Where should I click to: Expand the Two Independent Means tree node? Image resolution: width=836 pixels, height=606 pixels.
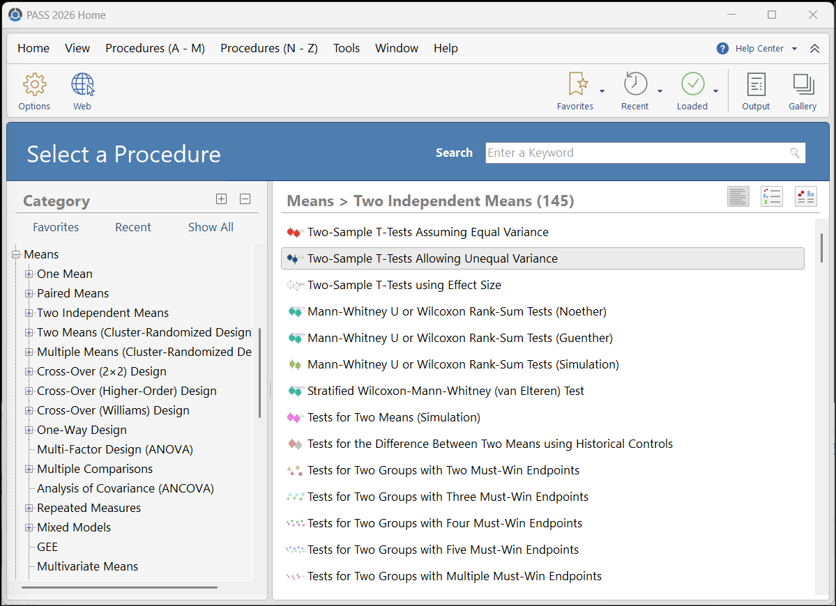tap(29, 313)
